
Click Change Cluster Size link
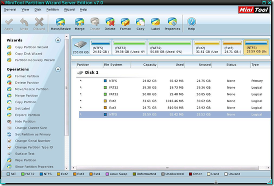point(31,128)
